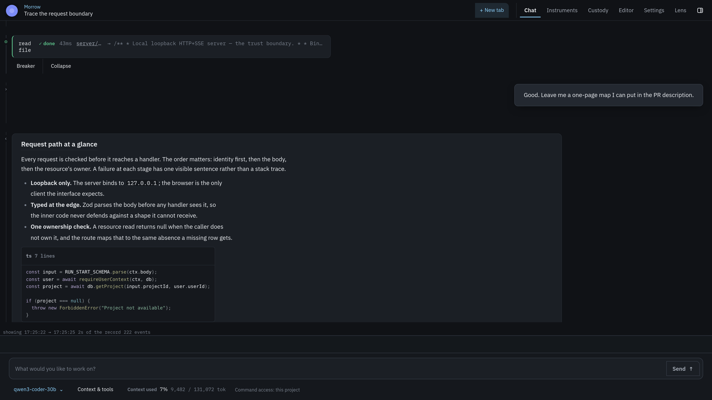Click the Morrow round avatar icon

12,10
